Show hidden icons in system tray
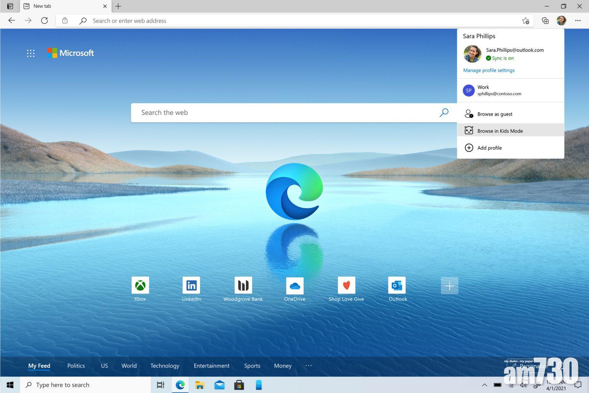The image size is (589, 393). pyautogui.click(x=484, y=385)
